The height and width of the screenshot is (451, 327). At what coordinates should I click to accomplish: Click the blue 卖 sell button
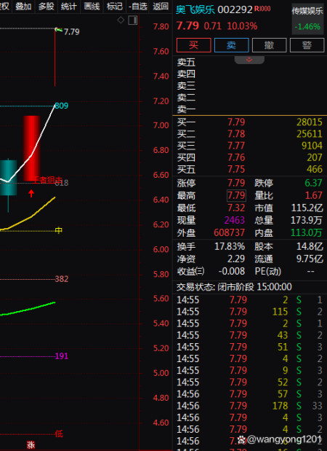coord(232,45)
